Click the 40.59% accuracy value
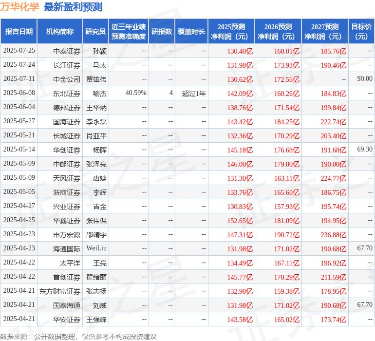The height and width of the screenshot is (341, 375). click(136, 93)
